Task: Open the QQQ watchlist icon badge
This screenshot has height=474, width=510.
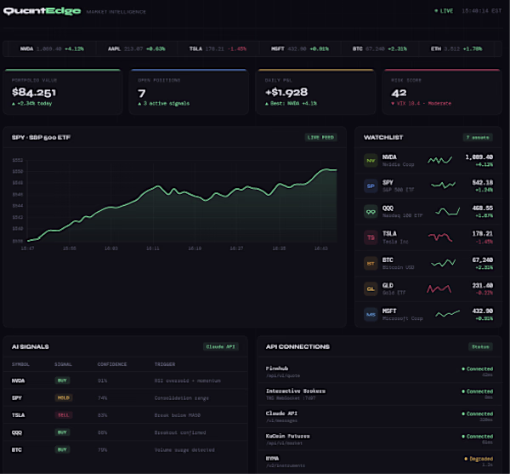Action: coord(371,212)
